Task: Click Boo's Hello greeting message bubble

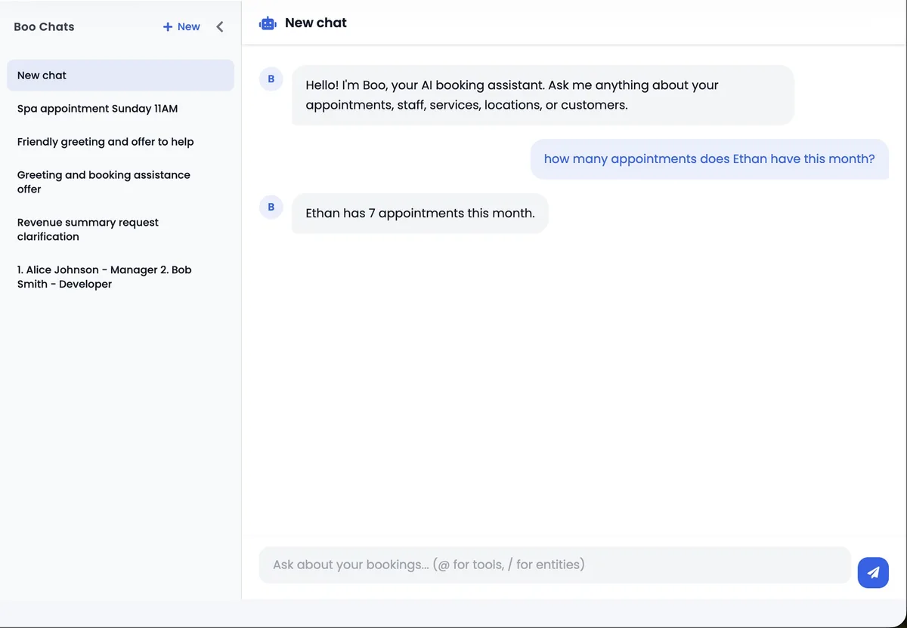Action: (543, 95)
